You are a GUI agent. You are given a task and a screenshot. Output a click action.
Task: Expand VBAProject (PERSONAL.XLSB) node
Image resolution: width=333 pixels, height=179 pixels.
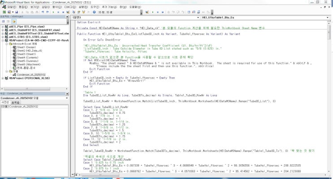(x=3, y=78)
